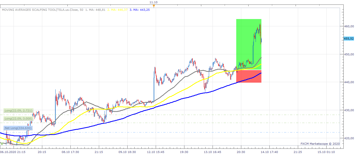
Task: Click the '15.10 01:10' time axis label
Action: [326, 152]
